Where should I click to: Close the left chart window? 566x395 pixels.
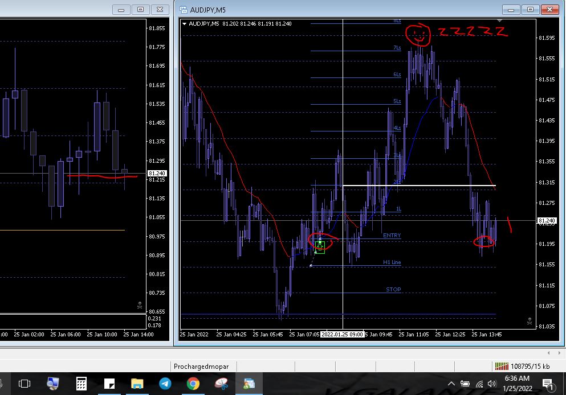(x=160, y=9)
